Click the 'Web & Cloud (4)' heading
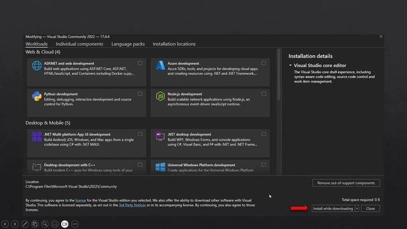The height and width of the screenshot is (229, 407). (43, 52)
